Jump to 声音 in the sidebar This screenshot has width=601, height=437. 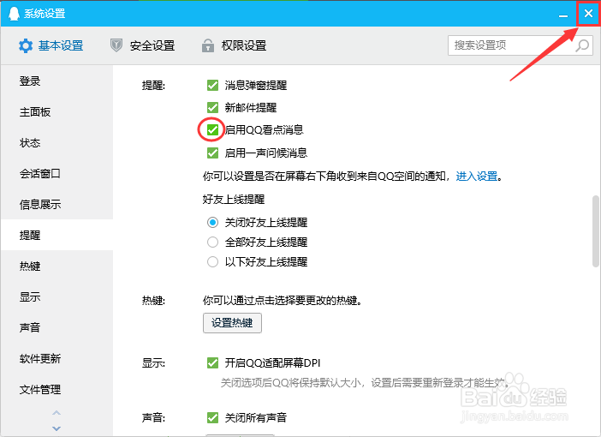point(57,327)
